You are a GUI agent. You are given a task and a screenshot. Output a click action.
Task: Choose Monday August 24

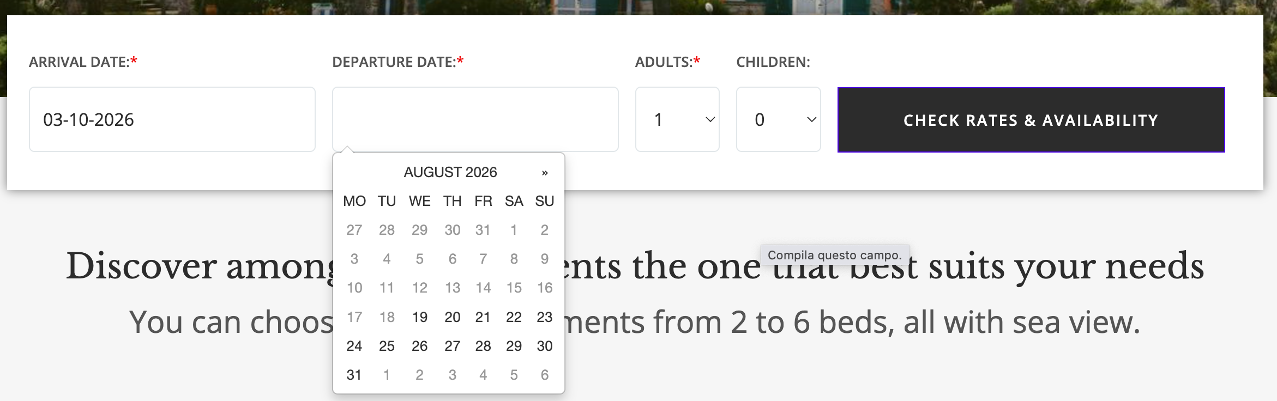(354, 346)
